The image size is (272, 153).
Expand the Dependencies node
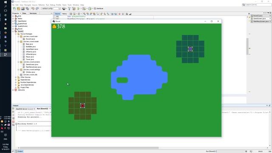[x=16, y=80]
